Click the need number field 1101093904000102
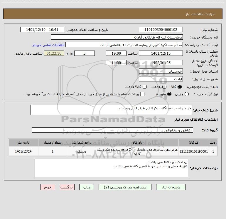226x219 pixels. coord(161,30)
